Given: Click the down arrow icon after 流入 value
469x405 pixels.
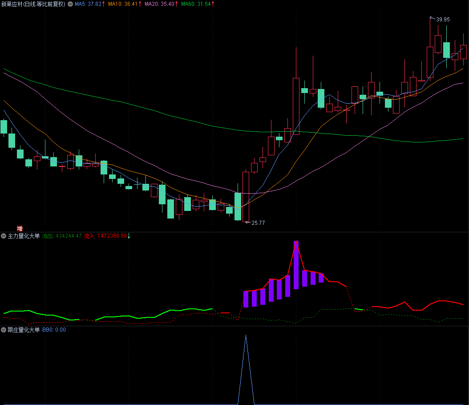Looking at the screenshot, I should point(129,236).
